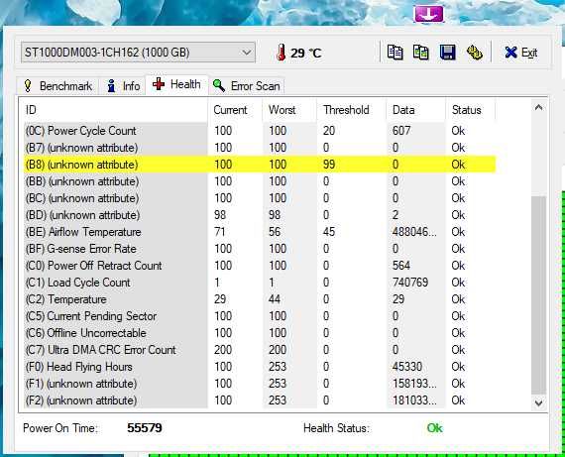Click the Data column header
The image size is (565, 457).
(x=416, y=110)
